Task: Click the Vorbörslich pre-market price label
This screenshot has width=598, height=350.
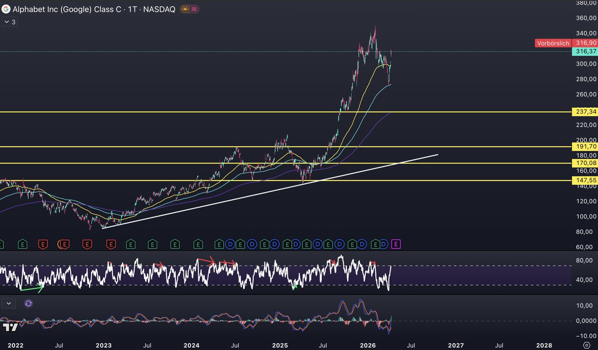Action: click(x=553, y=43)
